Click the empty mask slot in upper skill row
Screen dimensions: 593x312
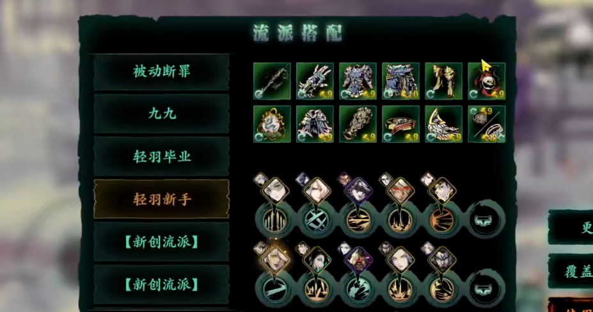[486, 220]
